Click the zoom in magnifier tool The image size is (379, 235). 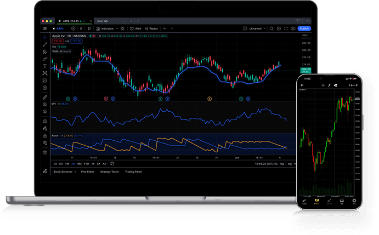[44, 104]
